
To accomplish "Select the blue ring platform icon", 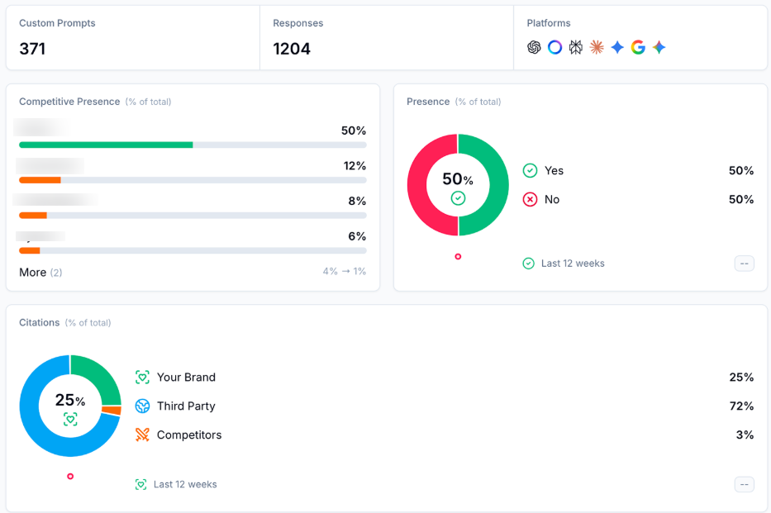I will (555, 47).
